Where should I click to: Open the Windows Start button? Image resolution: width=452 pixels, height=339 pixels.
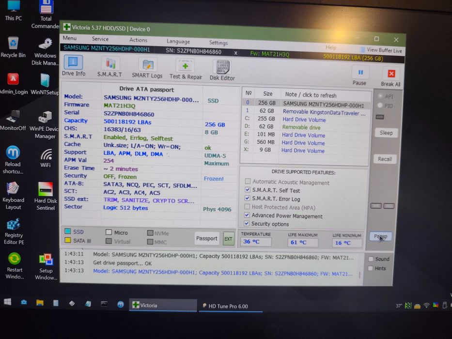7,302
